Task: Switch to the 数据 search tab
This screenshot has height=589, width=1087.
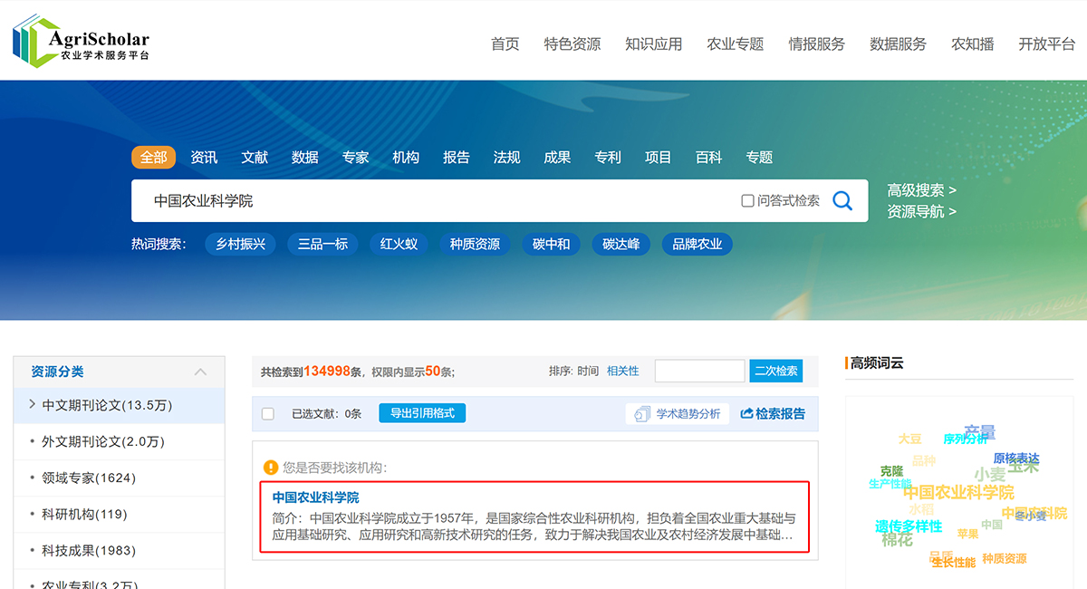Action: (305, 158)
